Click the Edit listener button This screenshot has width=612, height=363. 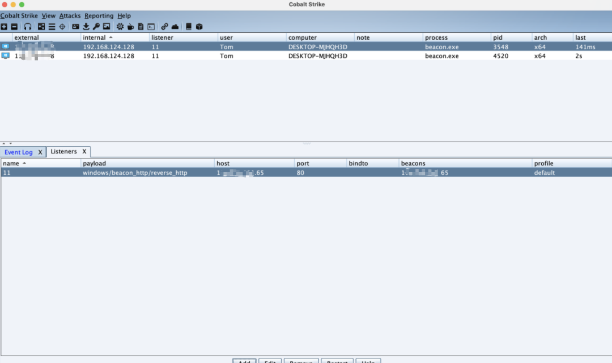[x=270, y=361]
